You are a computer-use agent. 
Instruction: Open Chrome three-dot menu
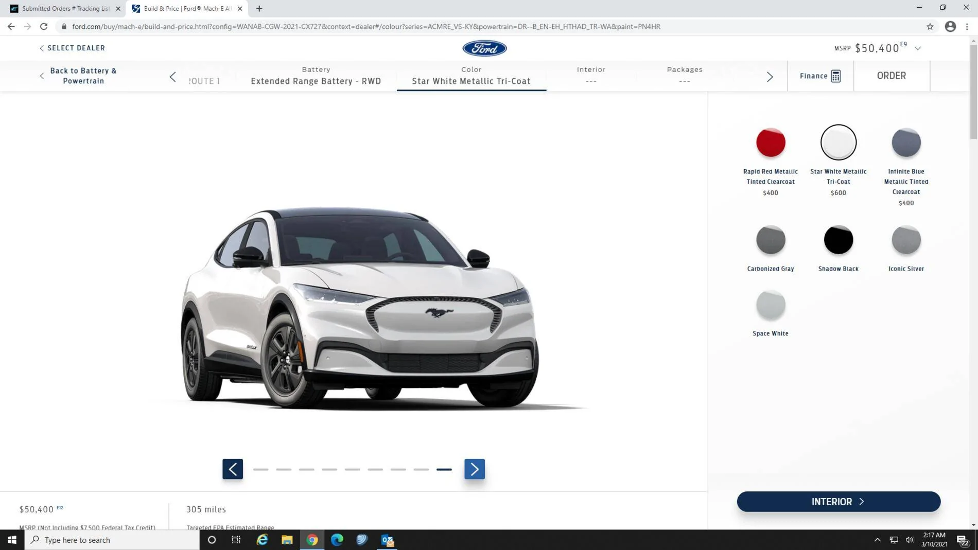[x=967, y=26]
